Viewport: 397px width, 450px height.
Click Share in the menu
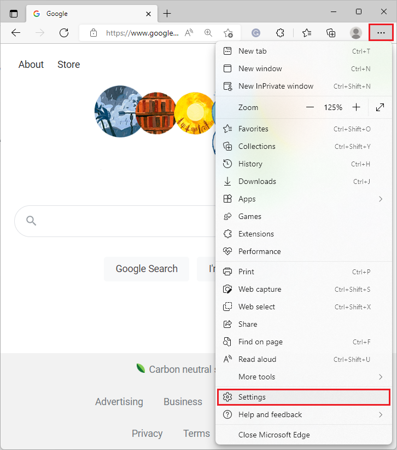303,324
